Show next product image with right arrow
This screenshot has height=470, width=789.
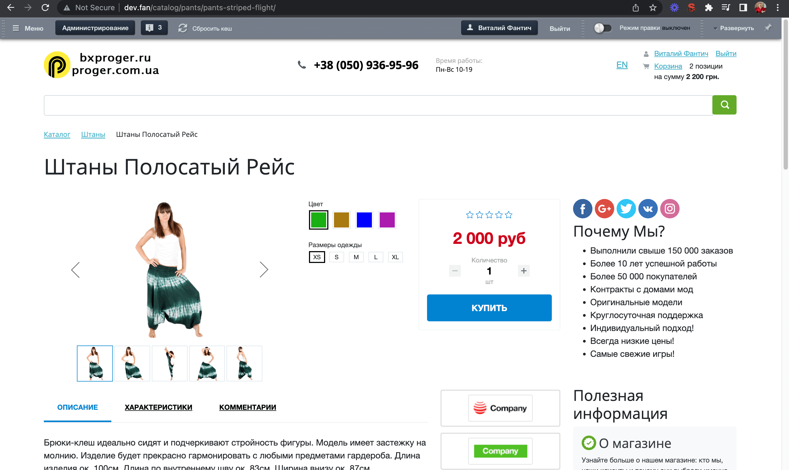[x=264, y=269]
